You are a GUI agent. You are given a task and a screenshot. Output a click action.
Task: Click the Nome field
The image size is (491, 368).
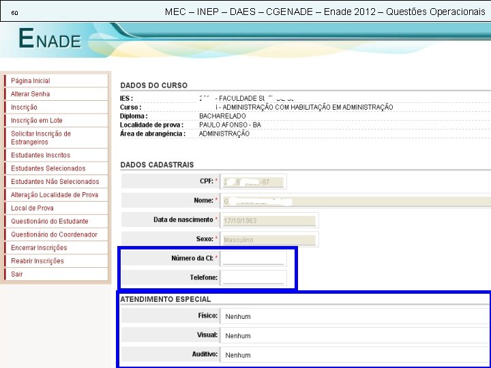357,201
